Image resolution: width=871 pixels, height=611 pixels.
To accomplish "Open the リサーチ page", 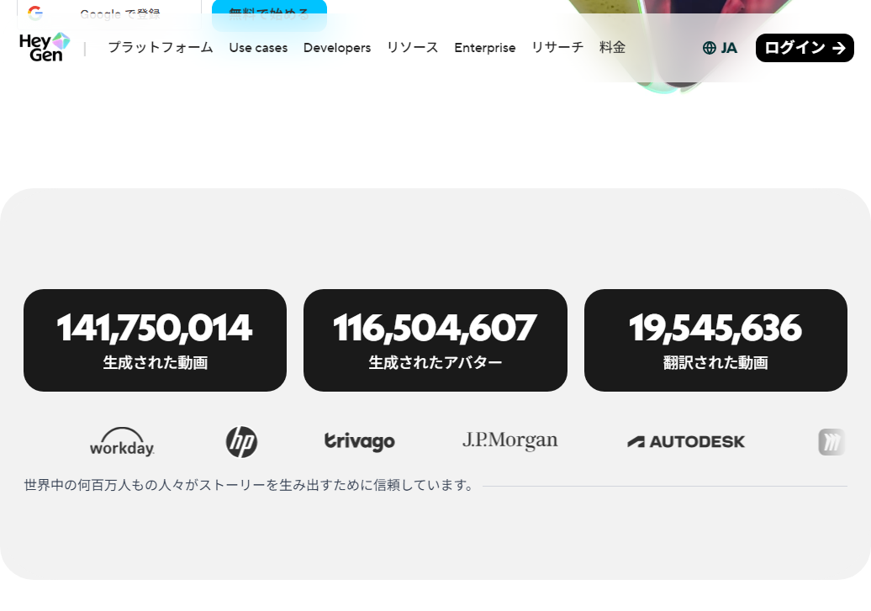I will [x=557, y=48].
